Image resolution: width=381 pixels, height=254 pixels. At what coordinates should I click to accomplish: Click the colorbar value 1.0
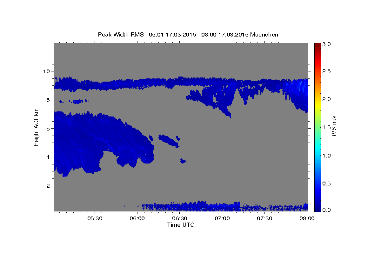327,156
